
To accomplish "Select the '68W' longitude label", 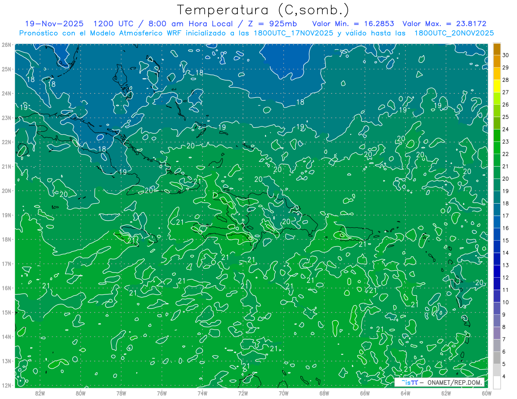I will click(x=324, y=393).
